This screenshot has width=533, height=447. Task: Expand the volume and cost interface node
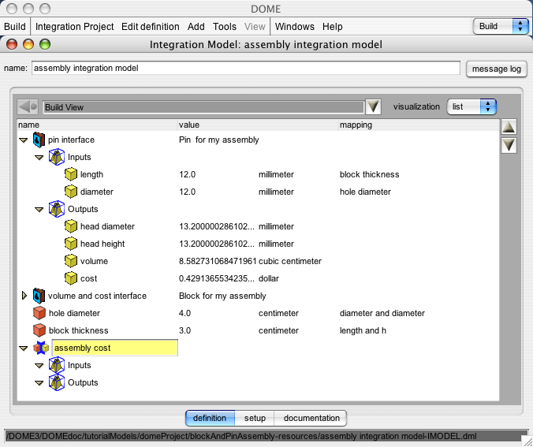(24, 296)
